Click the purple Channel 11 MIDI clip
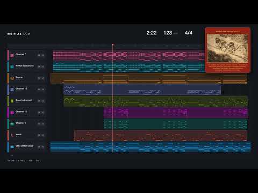258x193 pixels. pyautogui.click(x=176, y=113)
